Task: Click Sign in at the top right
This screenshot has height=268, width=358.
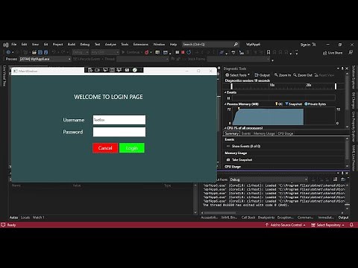Action: point(305,45)
